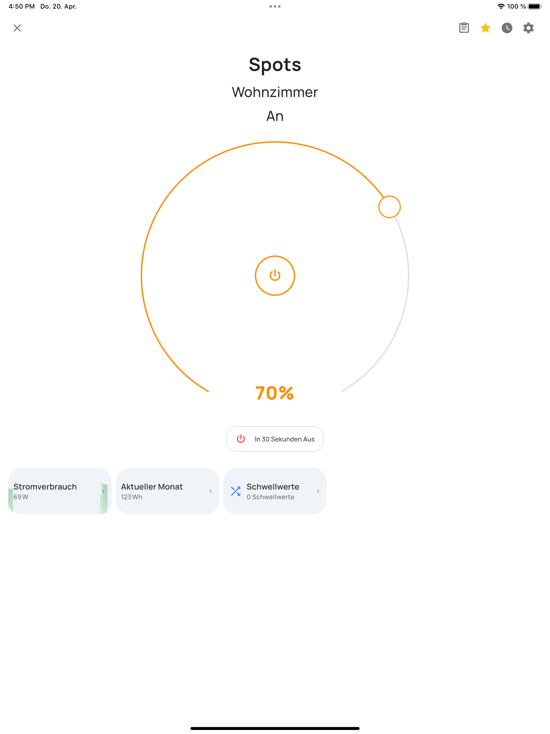550x734 pixels.
Task: Tap the Wi-Fi status icon
Action: click(501, 6)
